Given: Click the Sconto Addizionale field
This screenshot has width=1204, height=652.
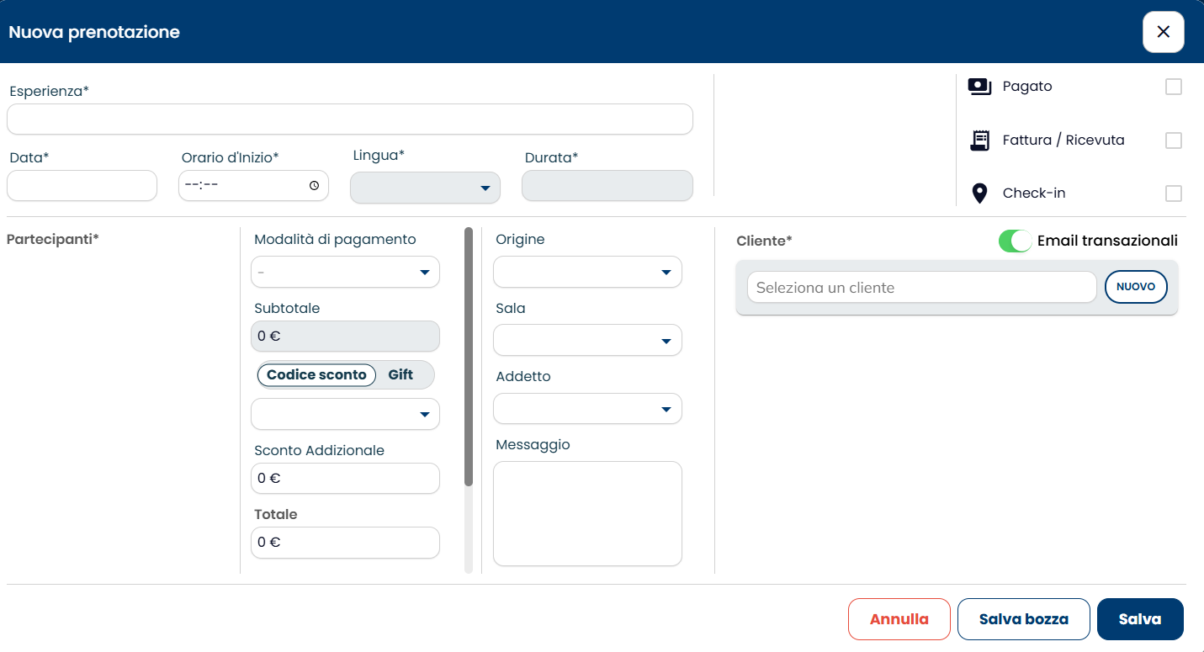Looking at the screenshot, I should pyautogui.click(x=345, y=478).
